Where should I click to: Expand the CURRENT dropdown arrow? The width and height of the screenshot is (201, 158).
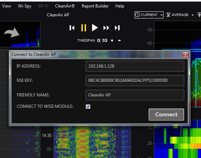click(x=161, y=15)
